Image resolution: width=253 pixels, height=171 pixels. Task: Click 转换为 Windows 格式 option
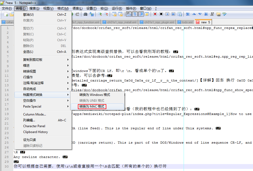(x=95, y=95)
